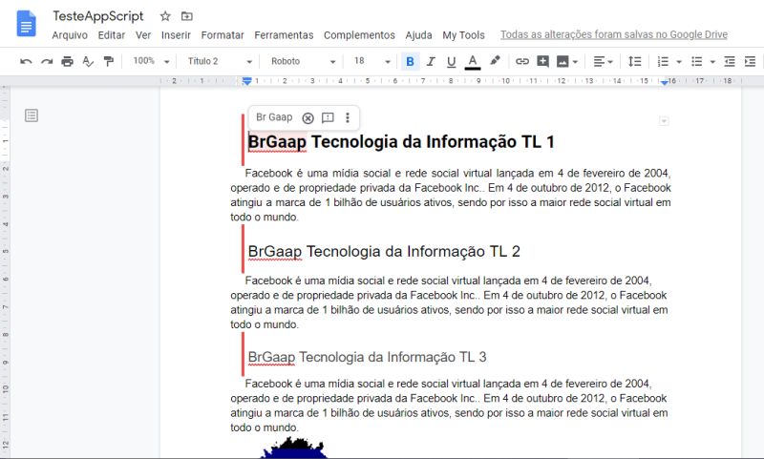Click the partial image below the text
Viewport: 764px width, 459px height.
(293, 448)
